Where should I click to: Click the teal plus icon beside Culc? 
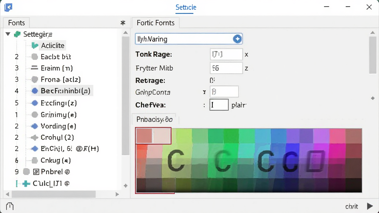click(26, 183)
